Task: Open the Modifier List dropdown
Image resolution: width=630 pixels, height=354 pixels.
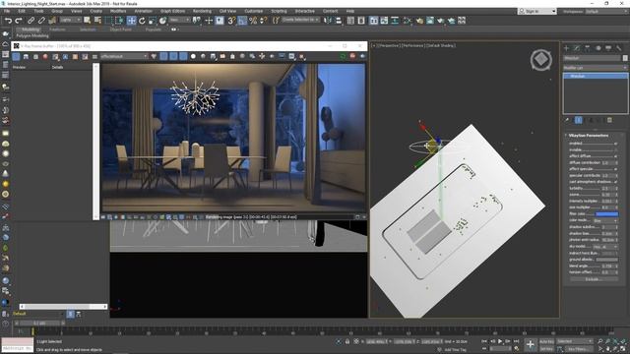Action: tap(595, 68)
